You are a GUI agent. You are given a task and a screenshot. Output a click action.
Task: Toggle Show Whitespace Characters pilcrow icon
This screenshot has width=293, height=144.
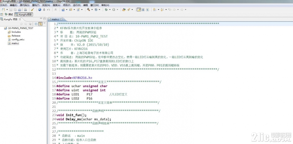tap(147, 10)
